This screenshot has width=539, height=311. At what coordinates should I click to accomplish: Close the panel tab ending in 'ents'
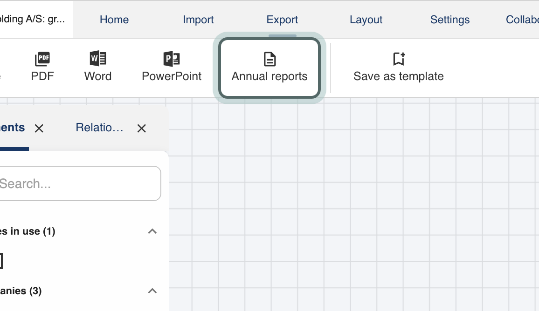pos(39,128)
